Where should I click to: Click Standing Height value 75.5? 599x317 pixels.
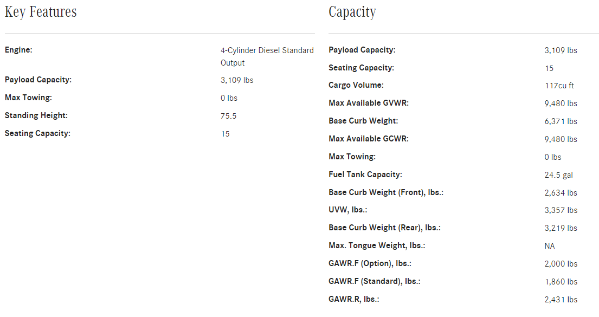click(x=228, y=116)
